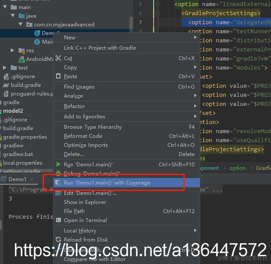The width and height of the screenshot is (271, 264).
Task: Choose Run 'Demo1.main()' menu entry
Action: click(x=126, y=164)
